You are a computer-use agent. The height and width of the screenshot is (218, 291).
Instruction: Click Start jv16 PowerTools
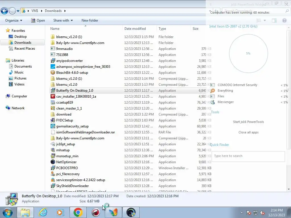(x=248, y=122)
